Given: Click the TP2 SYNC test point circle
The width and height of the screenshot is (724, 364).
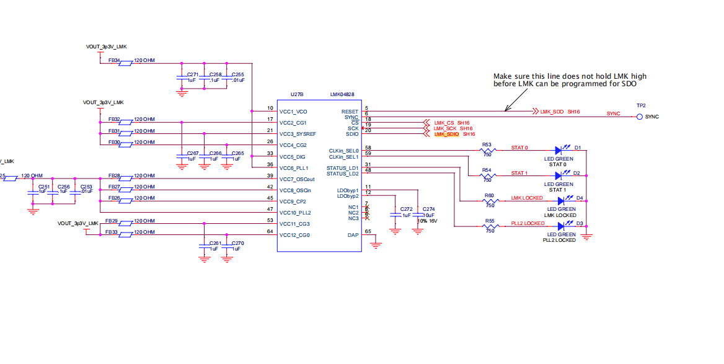Looking at the screenshot, I should click(x=640, y=117).
